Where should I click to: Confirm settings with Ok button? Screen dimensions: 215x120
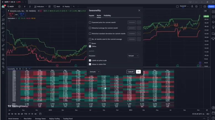click(x=138, y=72)
